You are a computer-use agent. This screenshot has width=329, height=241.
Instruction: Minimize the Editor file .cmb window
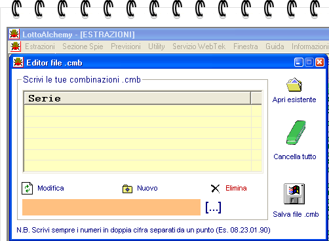pos(299,62)
